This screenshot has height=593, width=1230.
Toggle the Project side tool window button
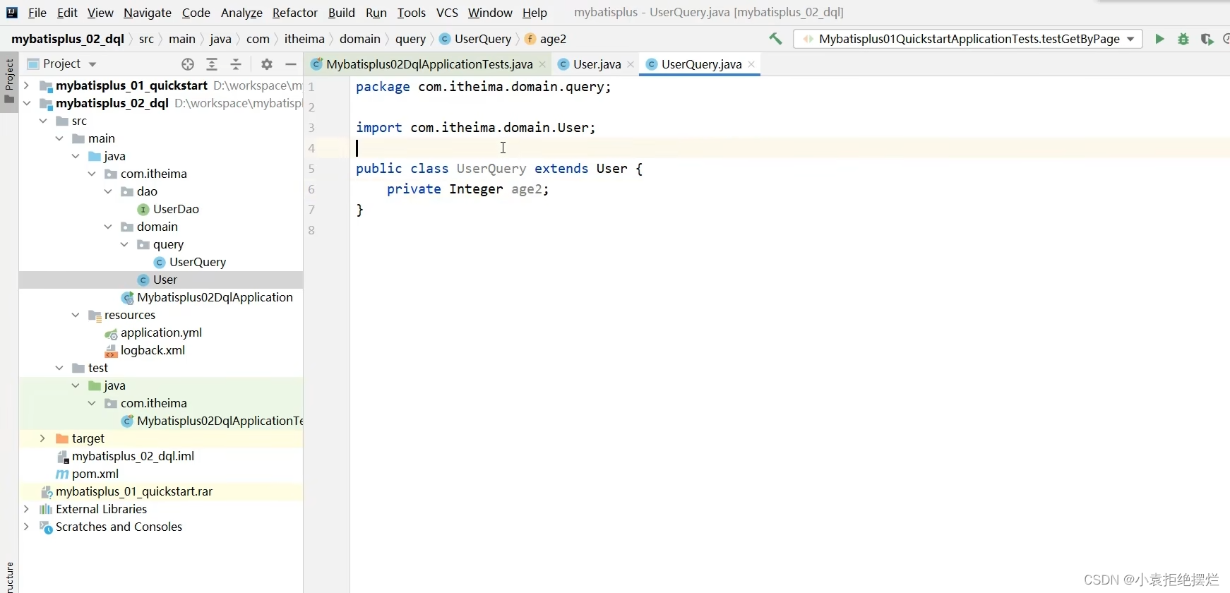click(9, 80)
